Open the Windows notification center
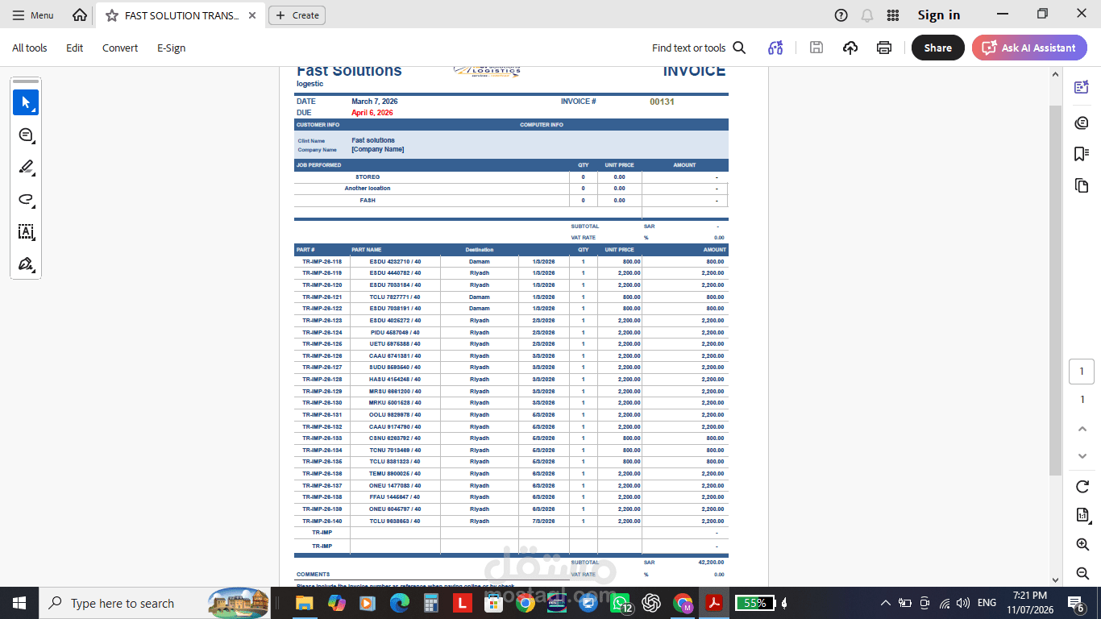This screenshot has width=1101, height=619. click(x=1076, y=603)
